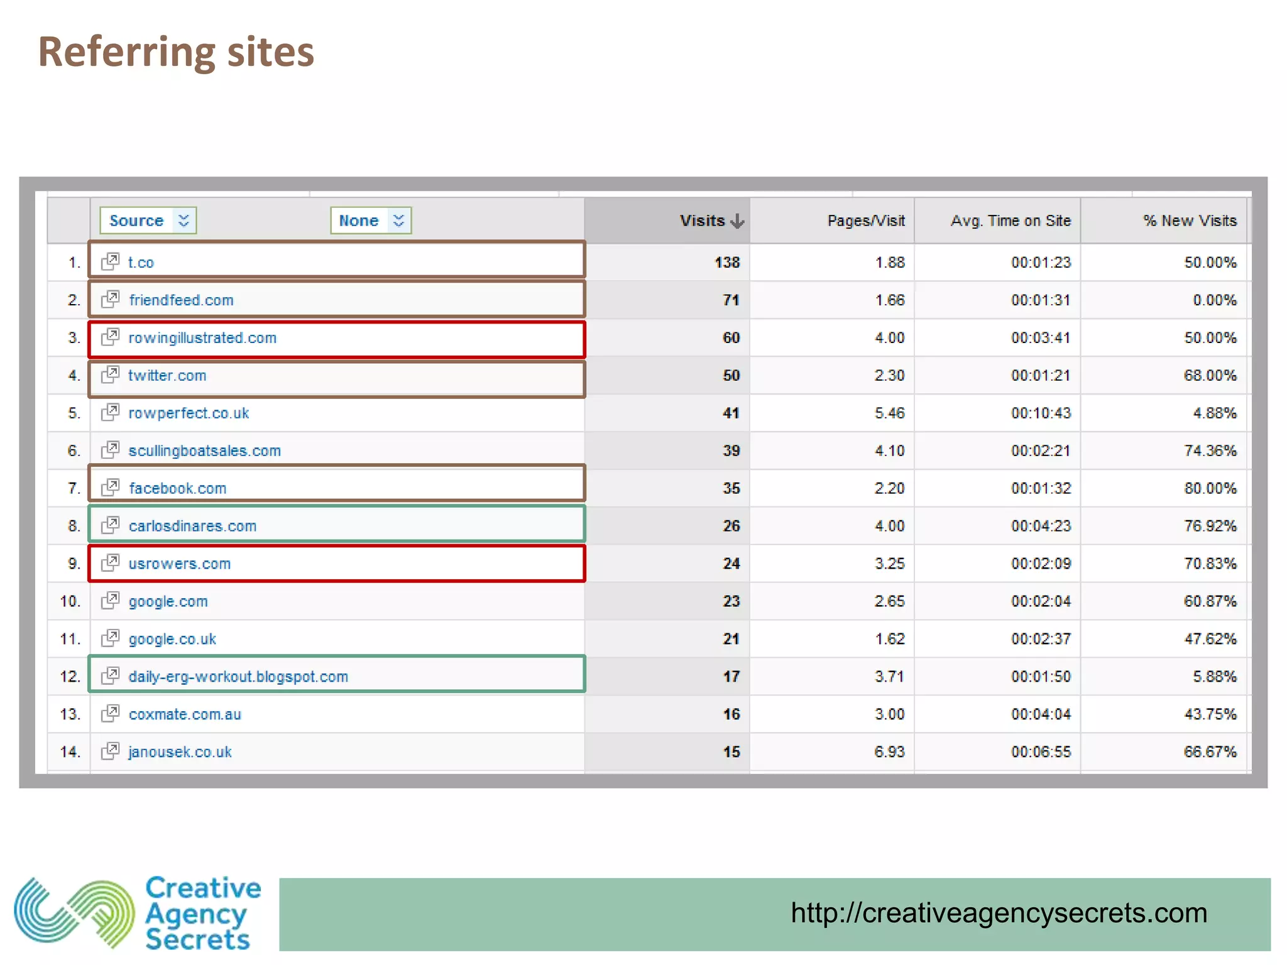Click the Visits sort arrow icon
The height and width of the screenshot is (965, 1287).
[x=738, y=221]
